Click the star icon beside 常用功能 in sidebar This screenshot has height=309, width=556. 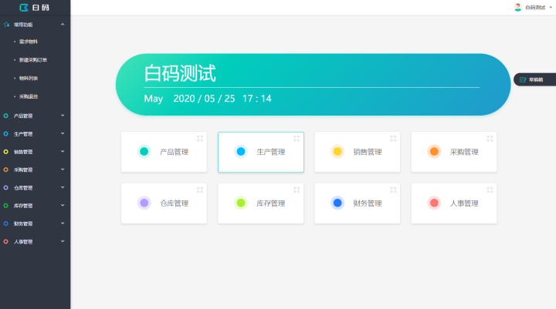coord(6,25)
